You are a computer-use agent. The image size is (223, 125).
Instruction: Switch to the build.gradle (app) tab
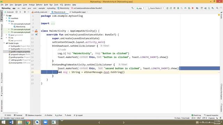coord(79,12)
